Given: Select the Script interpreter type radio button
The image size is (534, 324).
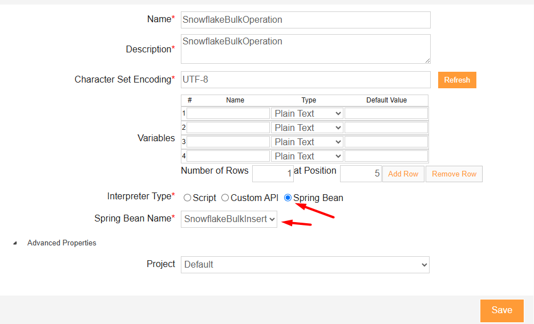Looking at the screenshot, I should click(187, 198).
